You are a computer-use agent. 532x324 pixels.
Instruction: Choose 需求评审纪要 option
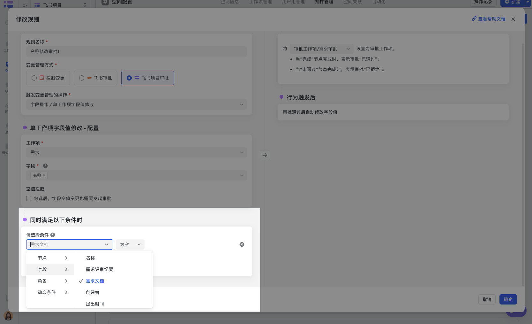[x=114, y=269]
